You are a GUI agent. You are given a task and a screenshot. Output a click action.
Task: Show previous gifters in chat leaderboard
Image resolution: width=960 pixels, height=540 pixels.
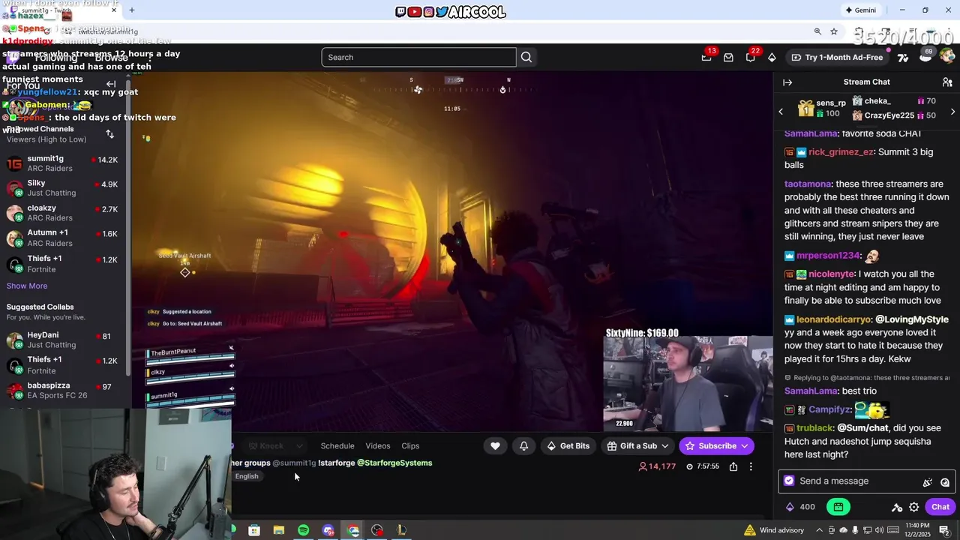781,112
